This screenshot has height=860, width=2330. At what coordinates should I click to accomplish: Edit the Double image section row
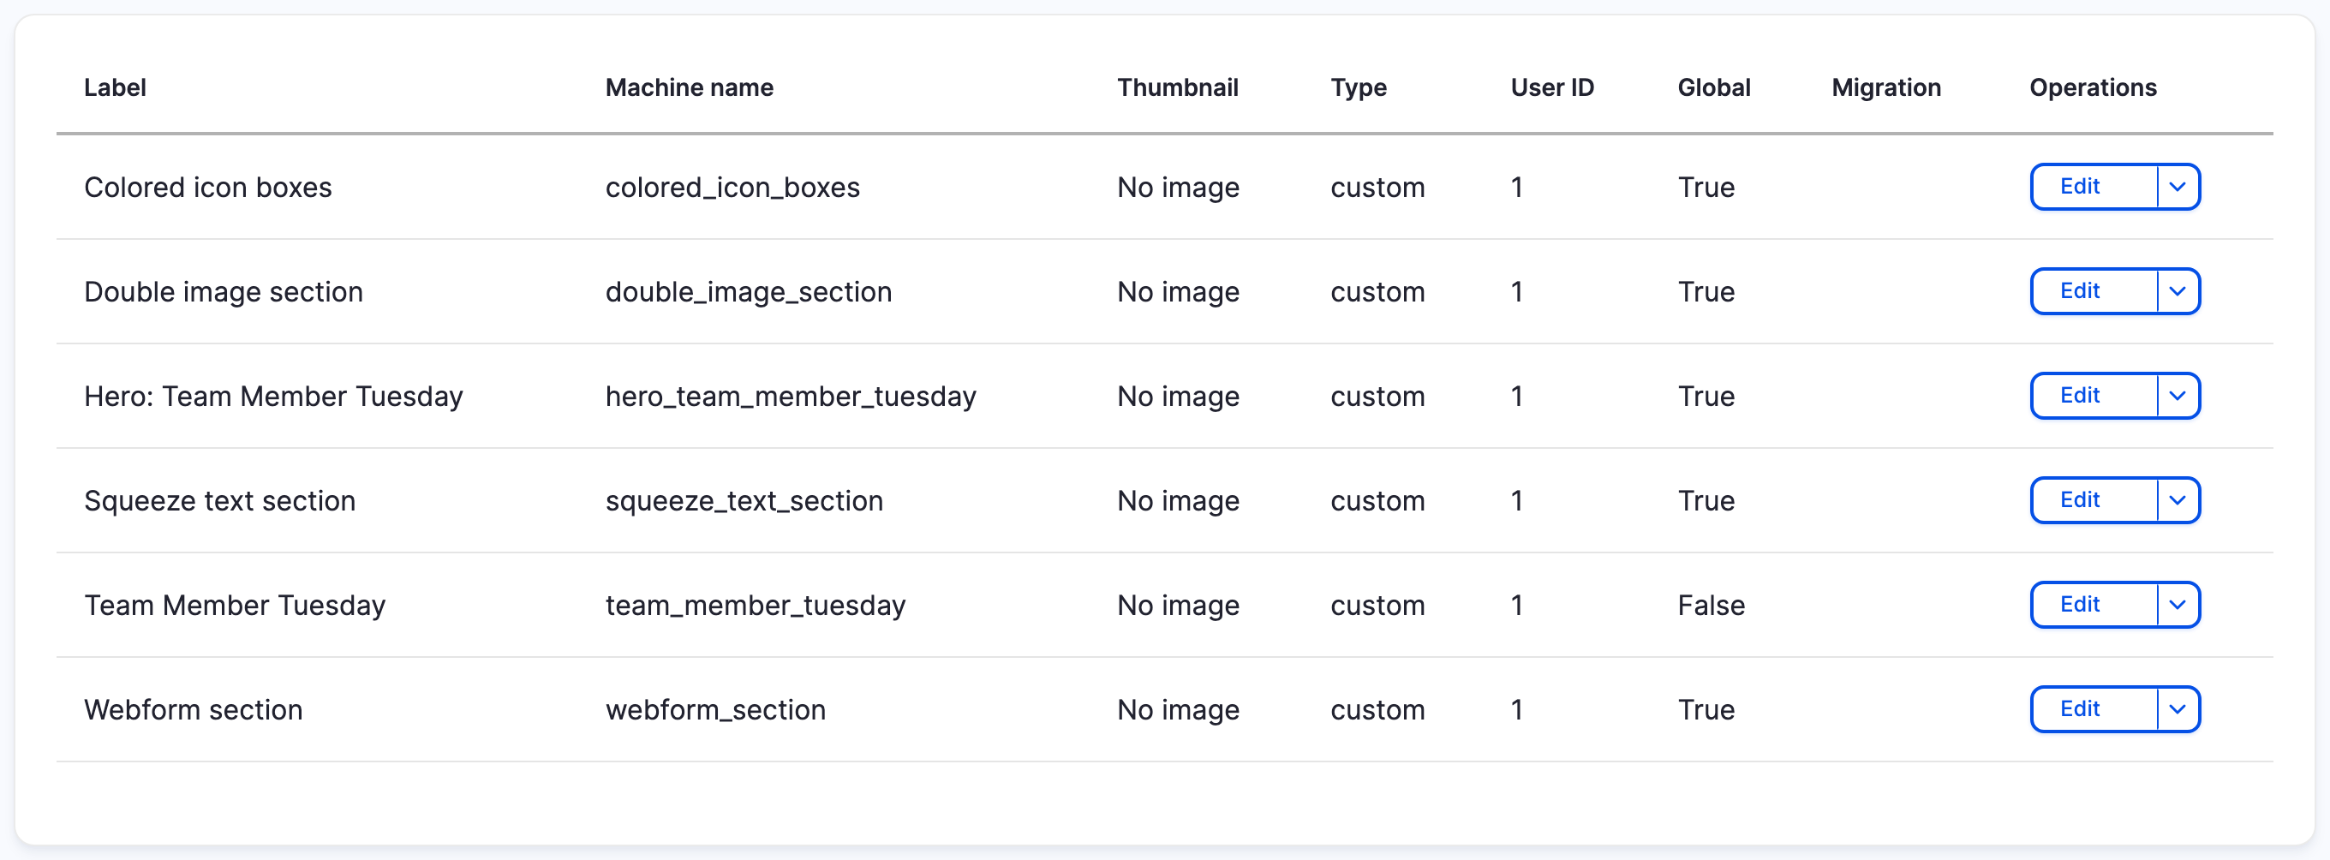[2094, 291]
